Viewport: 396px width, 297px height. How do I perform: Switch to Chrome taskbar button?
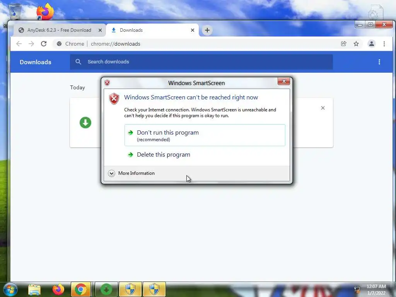pyautogui.click(x=81, y=289)
